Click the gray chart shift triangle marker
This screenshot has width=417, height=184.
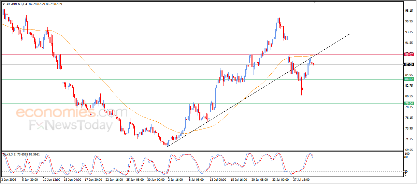tap(314, 2)
